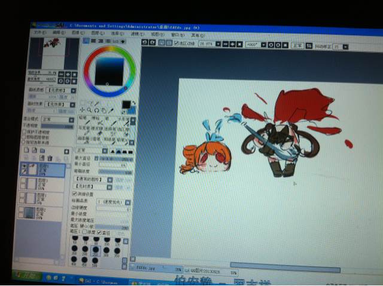Open the 【无材质】 brush texture dropdown

point(110,187)
